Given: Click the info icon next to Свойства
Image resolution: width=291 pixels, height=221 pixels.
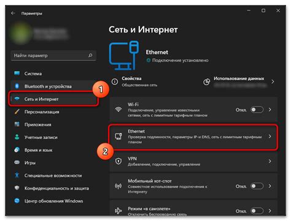Looking at the screenshot, I should (115, 81).
